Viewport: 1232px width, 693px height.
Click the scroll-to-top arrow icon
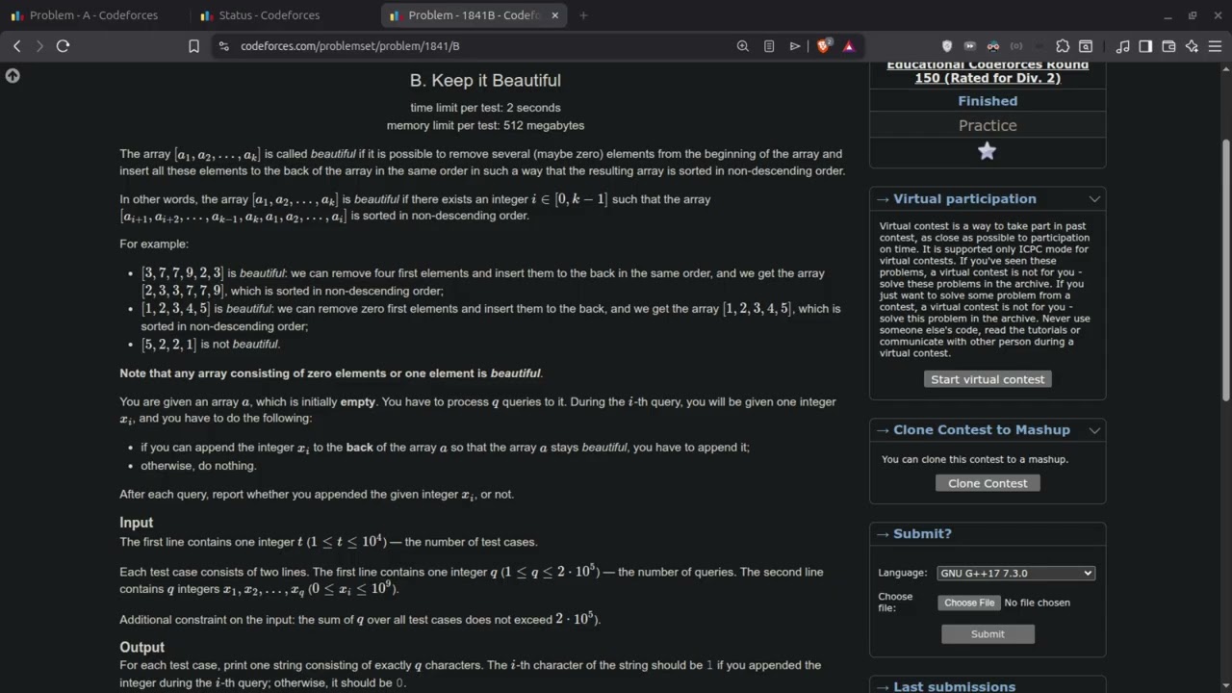point(13,76)
